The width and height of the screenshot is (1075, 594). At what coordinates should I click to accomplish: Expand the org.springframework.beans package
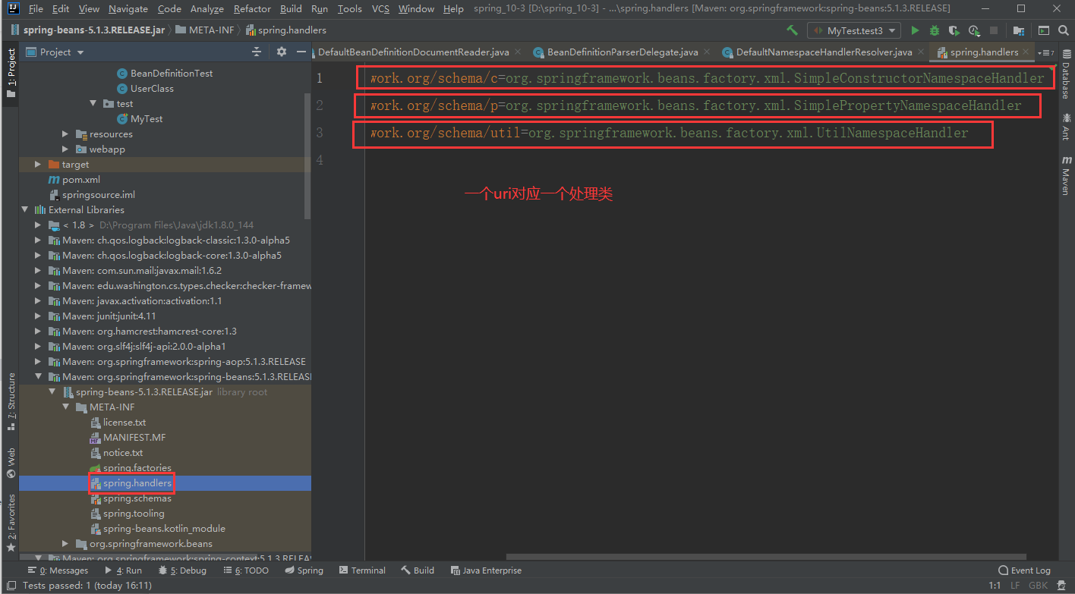[66, 543]
